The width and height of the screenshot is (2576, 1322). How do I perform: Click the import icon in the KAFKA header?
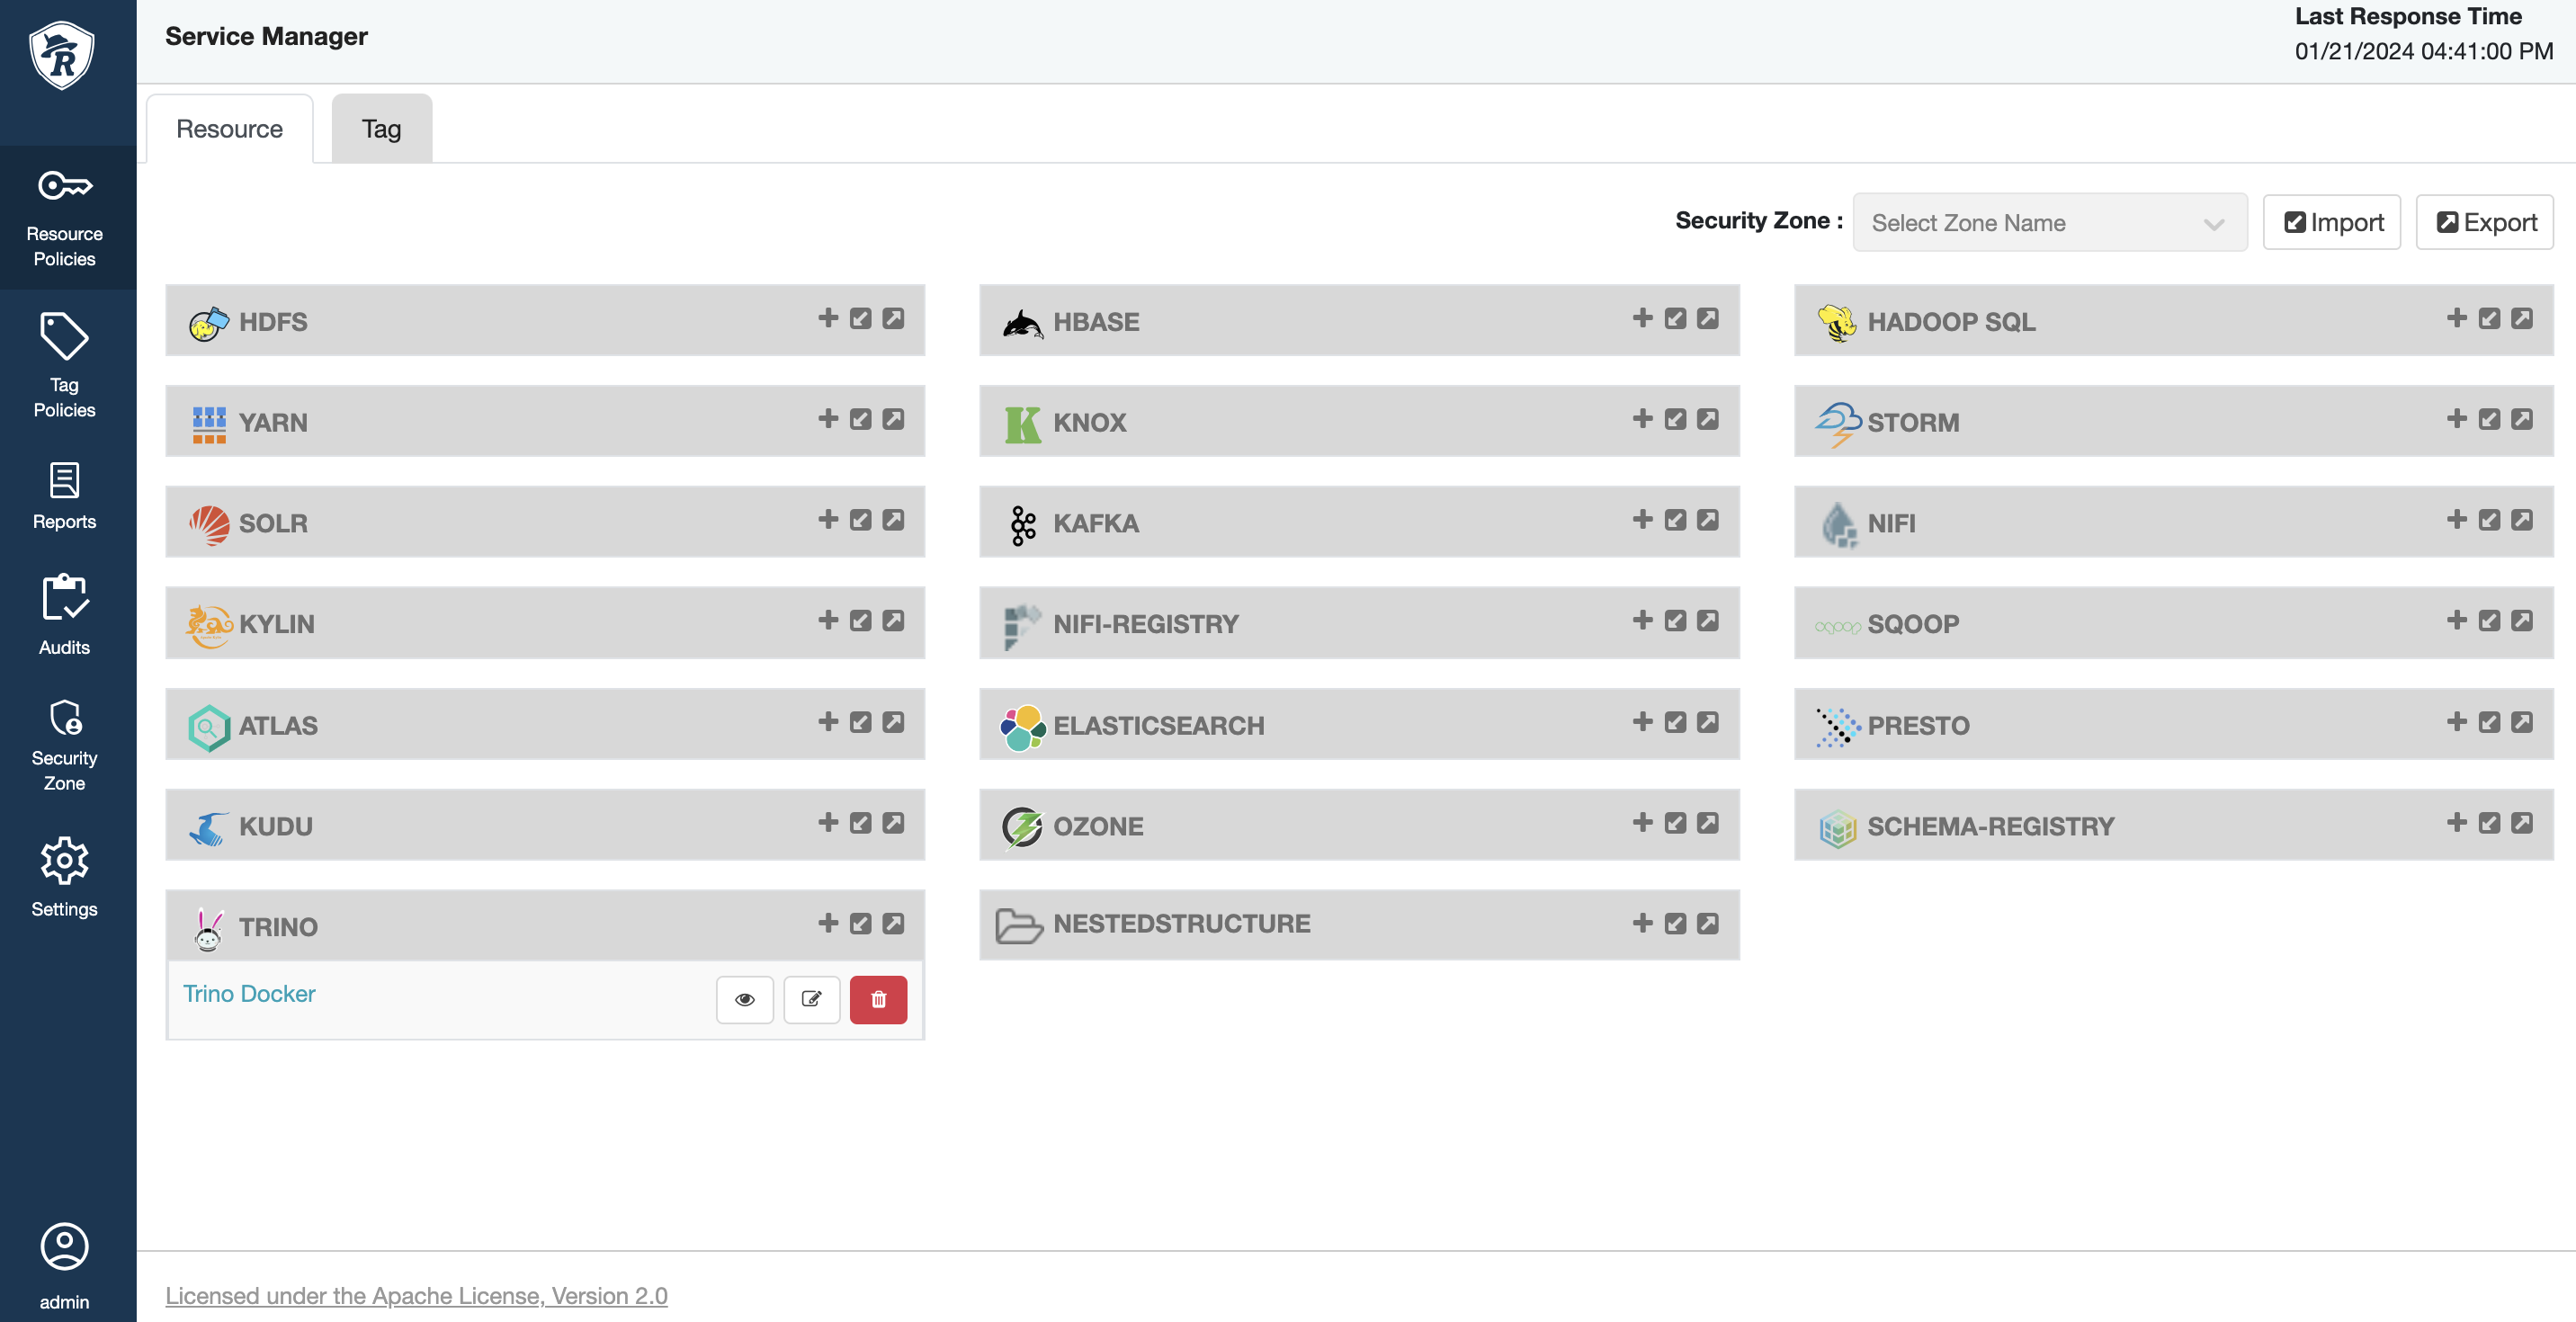tap(1675, 520)
